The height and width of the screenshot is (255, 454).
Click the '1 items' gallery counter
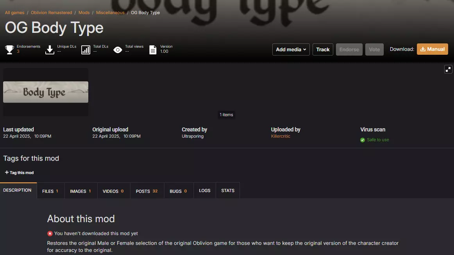pos(226,115)
